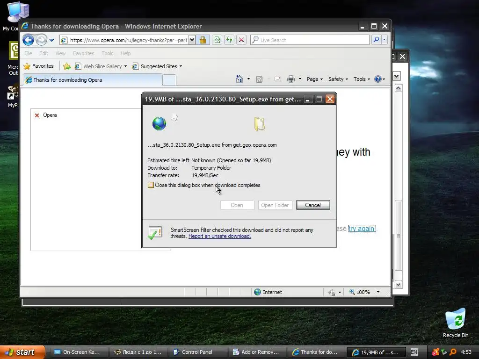This screenshot has width=479, height=359.
Task: Click the Open Folder button
Action: click(275, 205)
